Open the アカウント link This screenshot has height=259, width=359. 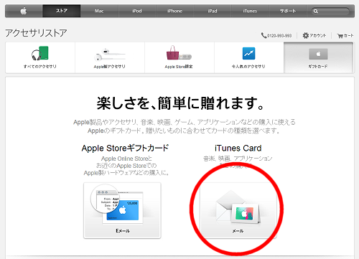point(318,36)
